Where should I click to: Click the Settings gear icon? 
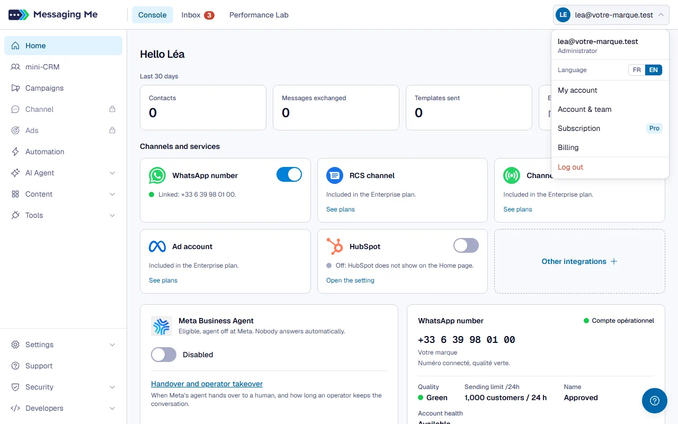15,344
